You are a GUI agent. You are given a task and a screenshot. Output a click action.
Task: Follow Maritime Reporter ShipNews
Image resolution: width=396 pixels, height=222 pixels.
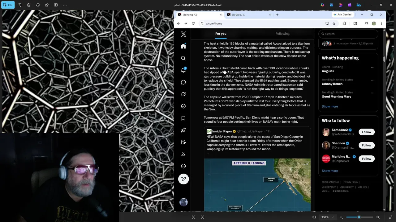[x=367, y=158]
